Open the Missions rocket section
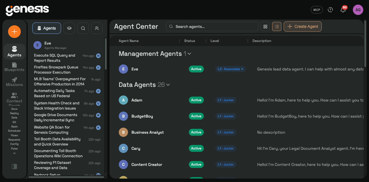Viewport: 369px width, 182px height. point(14,82)
